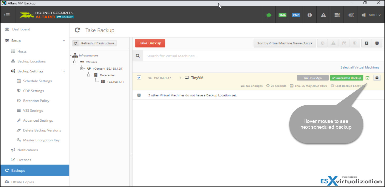Uncheck the TinyVM checkbox
The width and height of the screenshot is (385, 187).
(139, 77)
